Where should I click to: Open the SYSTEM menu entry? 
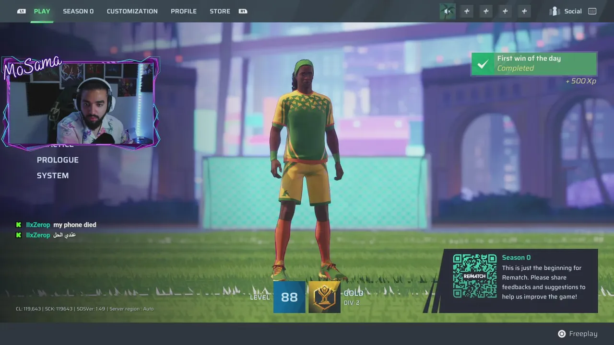pyautogui.click(x=53, y=176)
